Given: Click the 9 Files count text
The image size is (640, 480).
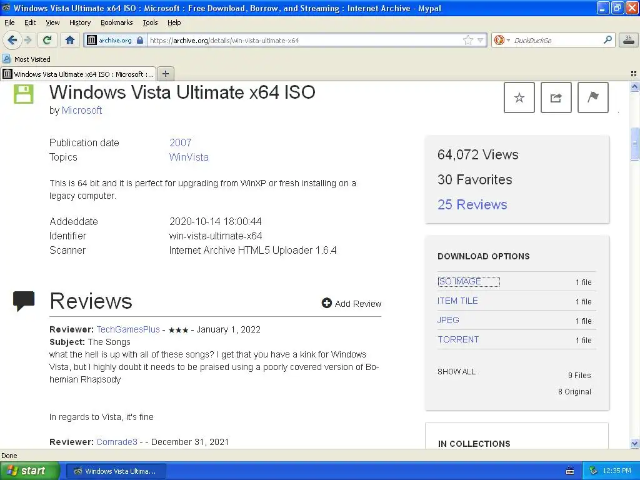Looking at the screenshot, I should 579,375.
